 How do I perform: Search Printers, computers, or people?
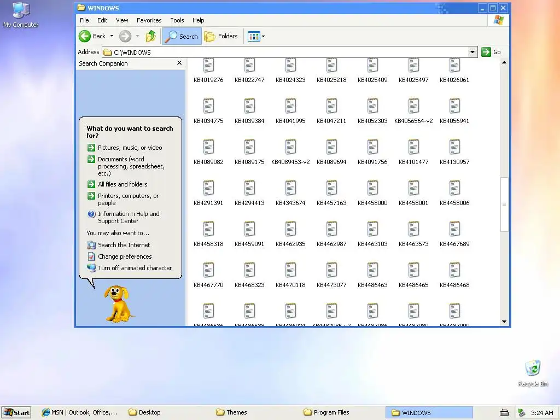tap(123, 199)
